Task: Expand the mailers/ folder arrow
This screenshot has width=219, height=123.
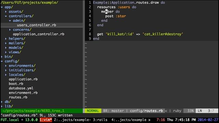Action: [6, 43]
